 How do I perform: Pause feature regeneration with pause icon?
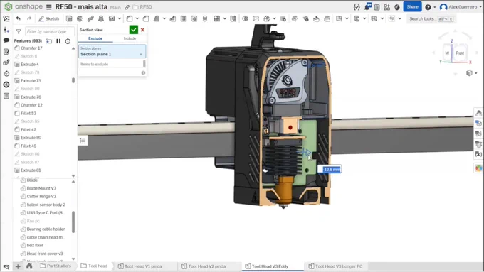pyautogui.click(x=58, y=41)
